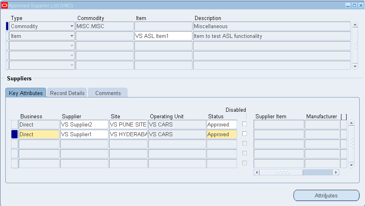Toggle Disabled checkbox in fifth supplier row

point(244,163)
